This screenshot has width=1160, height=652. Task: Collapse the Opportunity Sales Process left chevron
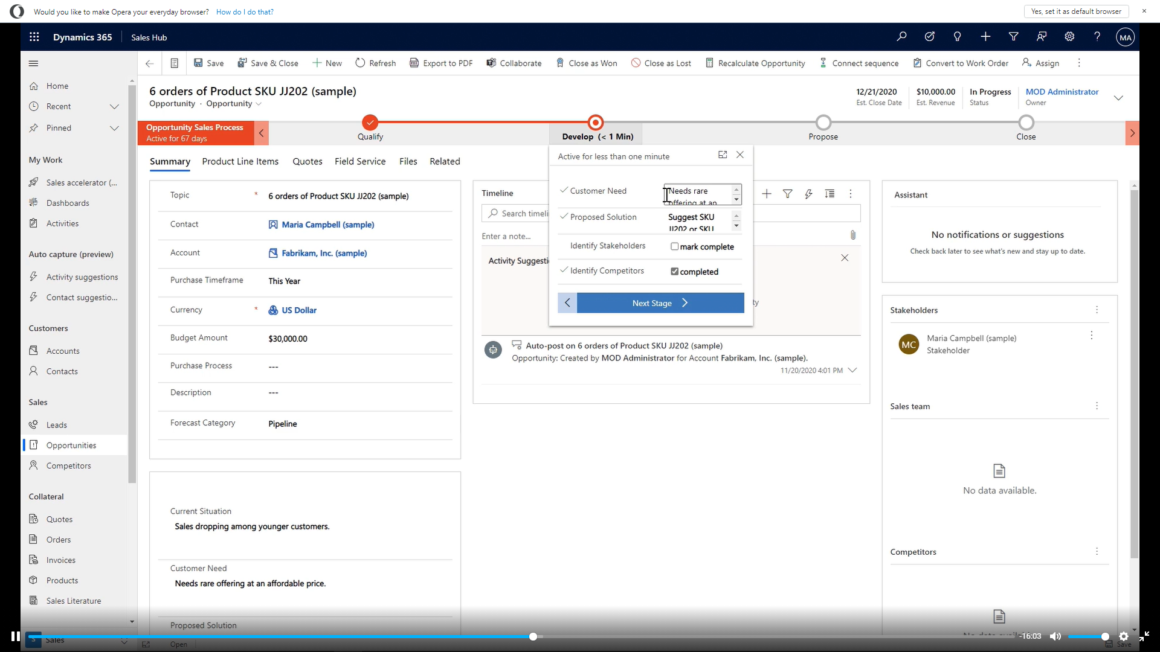pos(261,133)
